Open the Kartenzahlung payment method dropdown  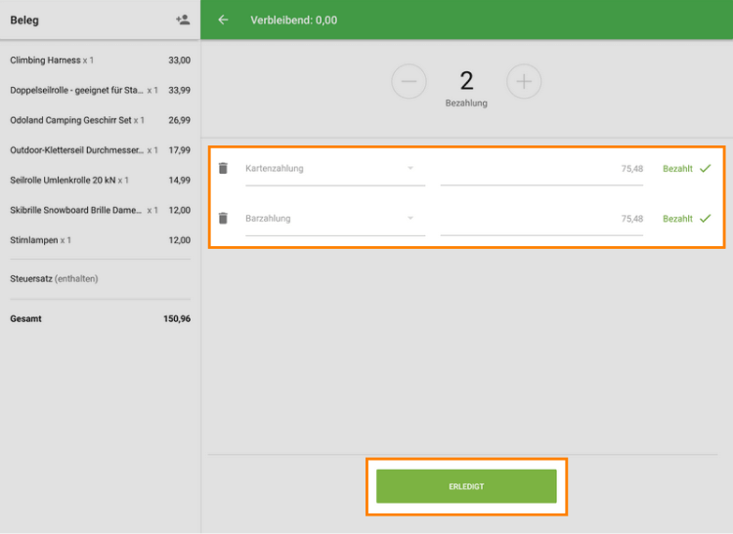(x=334, y=169)
